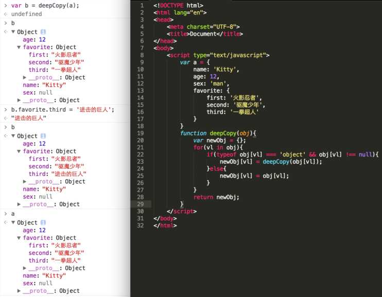The width and height of the screenshot is (382, 297).
Task: Click 'age: 12,' in the editor code
Action: [x=206, y=77]
